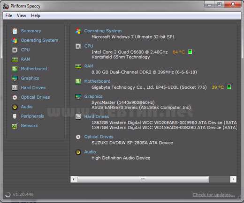The height and width of the screenshot is (203, 244).
Task: Open the File menu
Action: tap(8, 15)
